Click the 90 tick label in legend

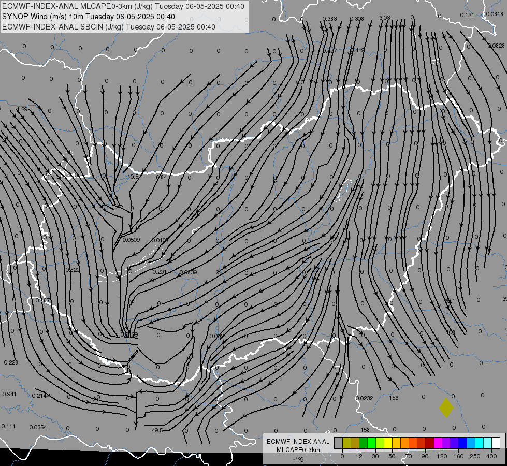coord(425,456)
